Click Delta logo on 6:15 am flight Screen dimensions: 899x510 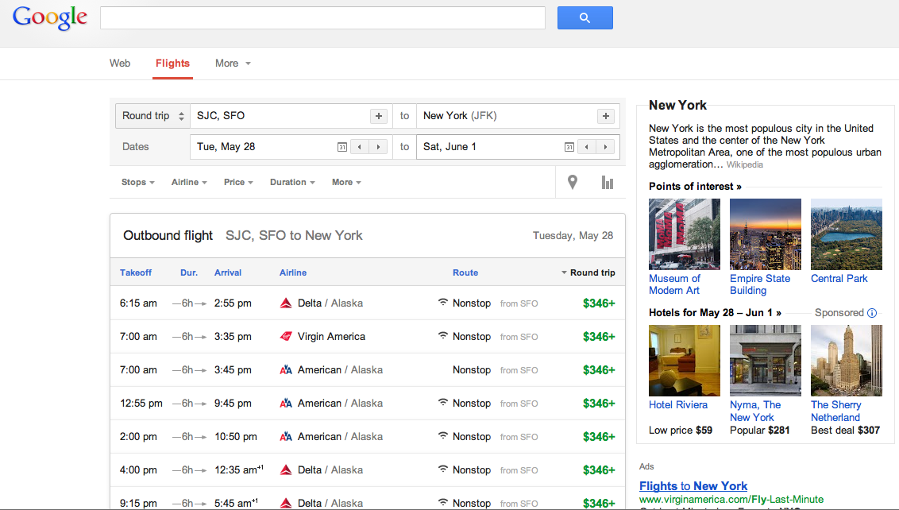pyautogui.click(x=286, y=303)
